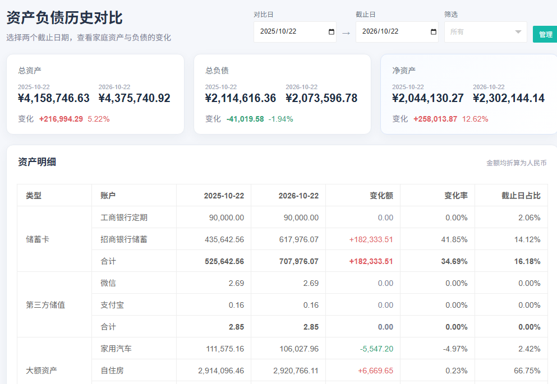Click net assets value ¥2,044,130.27
The width and height of the screenshot is (557, 384).
(x=427, y=98)
